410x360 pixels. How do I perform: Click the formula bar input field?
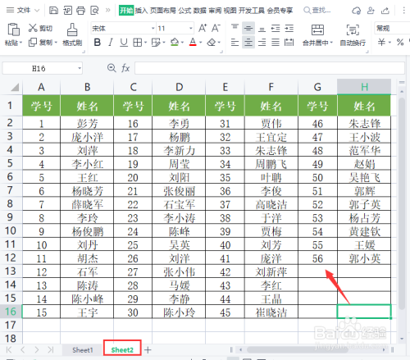(x=270, y=68)
